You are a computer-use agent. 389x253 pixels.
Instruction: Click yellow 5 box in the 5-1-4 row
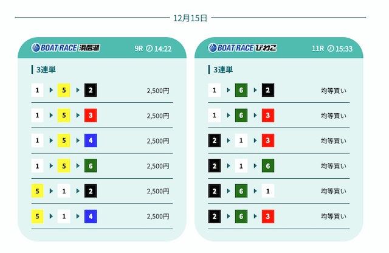coord(38,216)
